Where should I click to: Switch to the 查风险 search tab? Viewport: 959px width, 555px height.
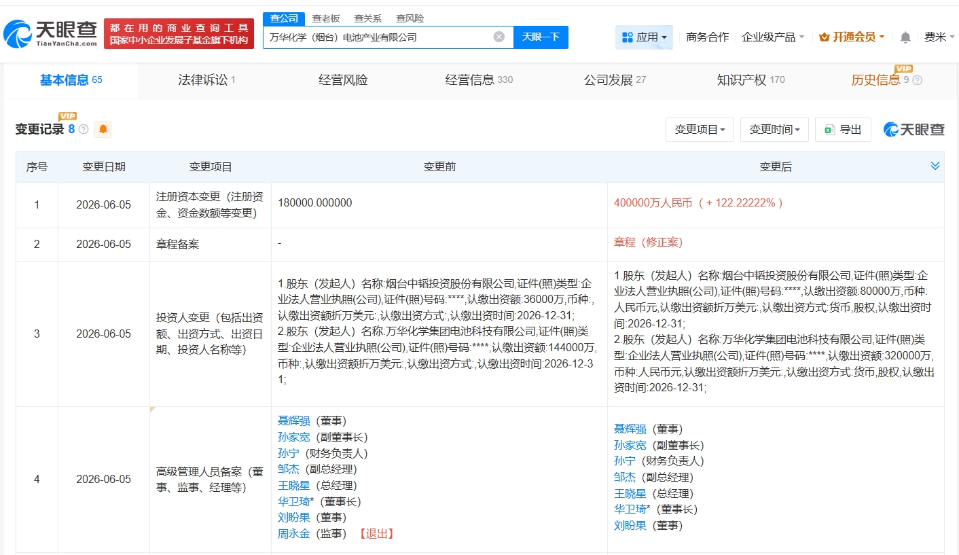point(410,18)
